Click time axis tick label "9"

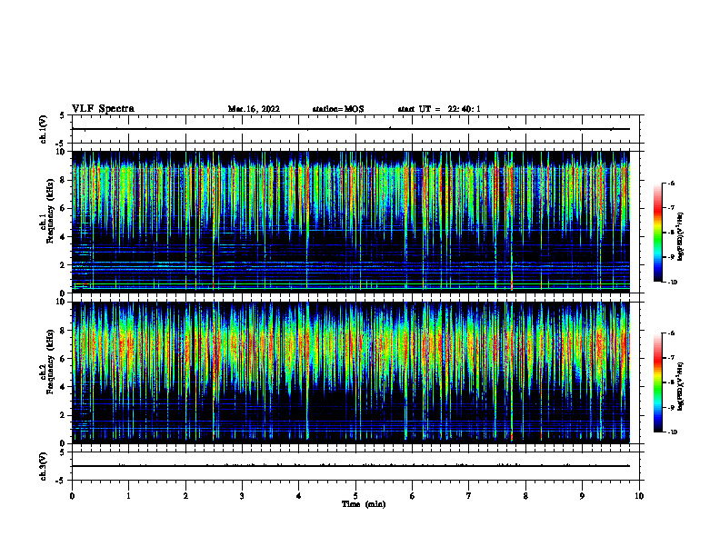click(582, 496)
